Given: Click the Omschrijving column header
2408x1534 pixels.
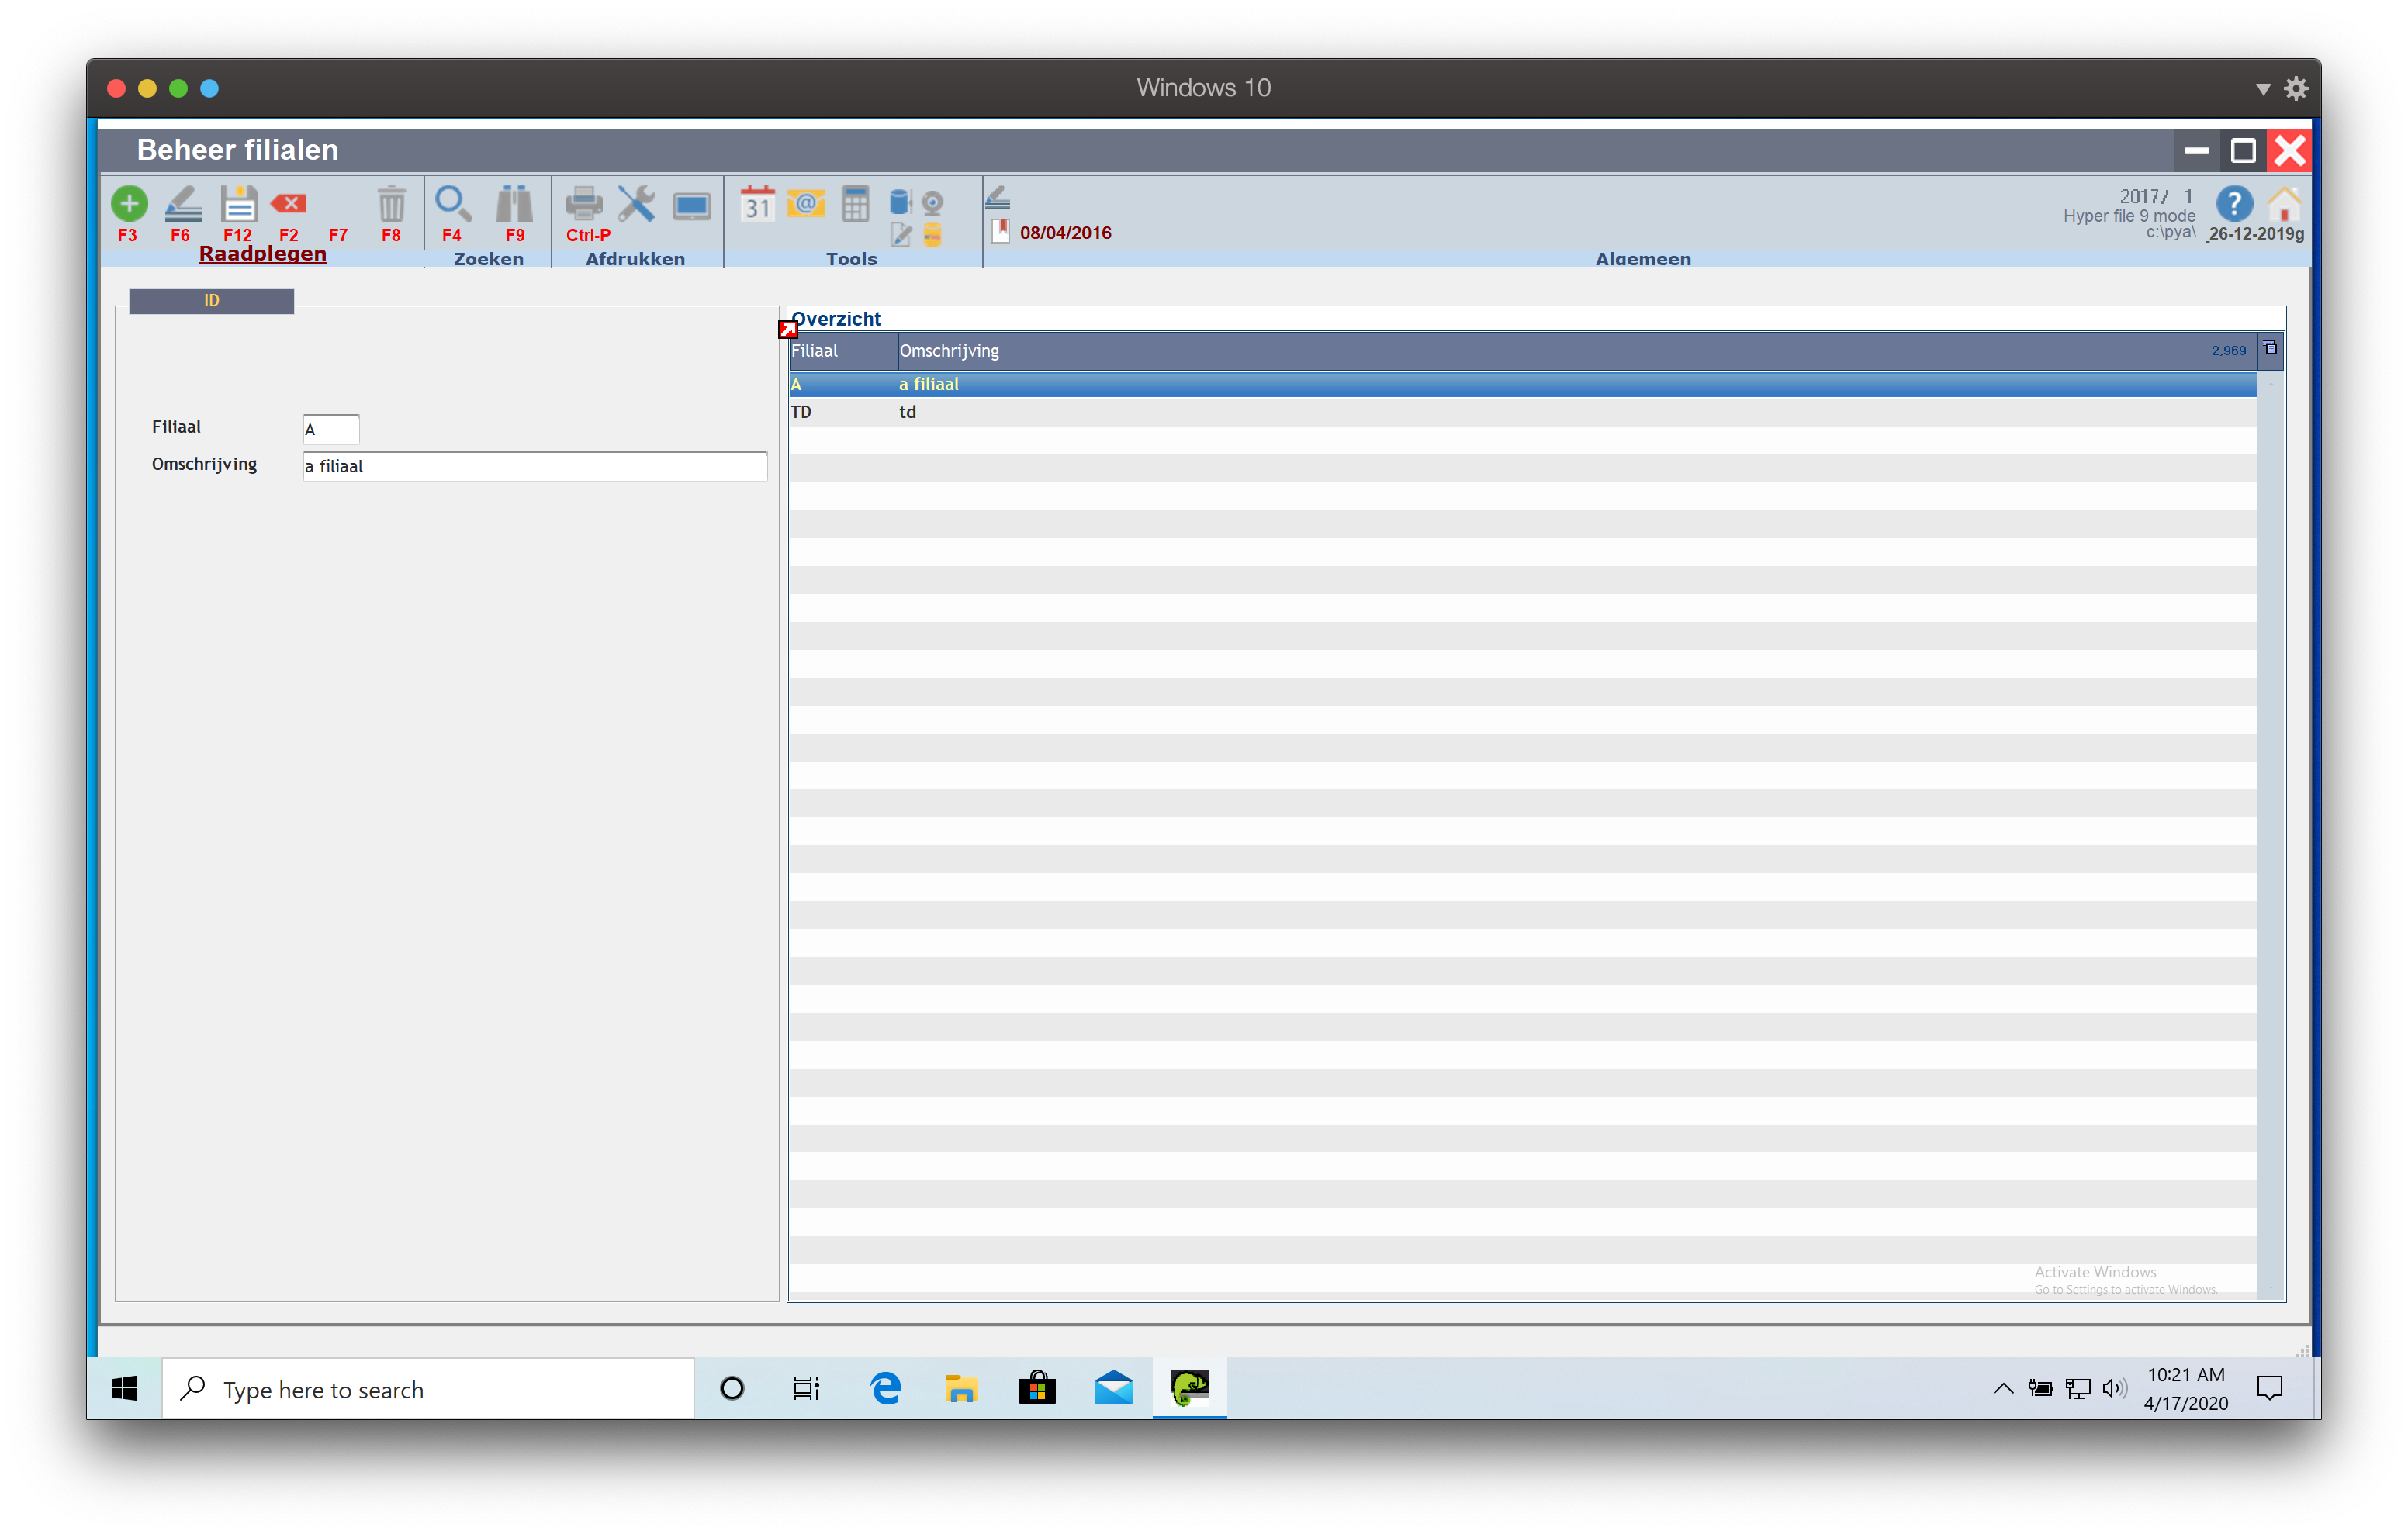Looking at the screenshot, I should click(x=949, y=351).
